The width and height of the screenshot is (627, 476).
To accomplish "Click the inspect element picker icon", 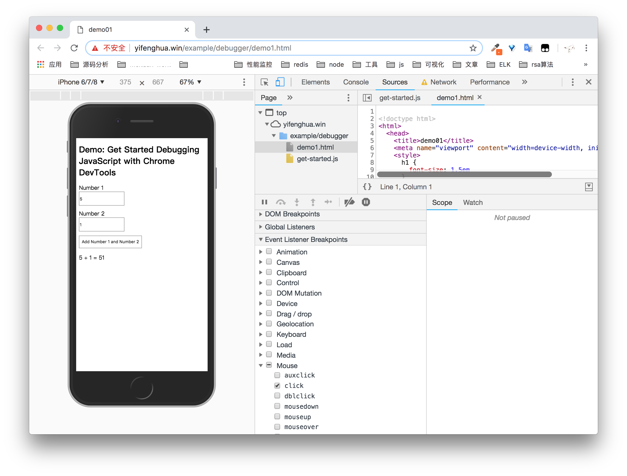I will tap(264, 82).
